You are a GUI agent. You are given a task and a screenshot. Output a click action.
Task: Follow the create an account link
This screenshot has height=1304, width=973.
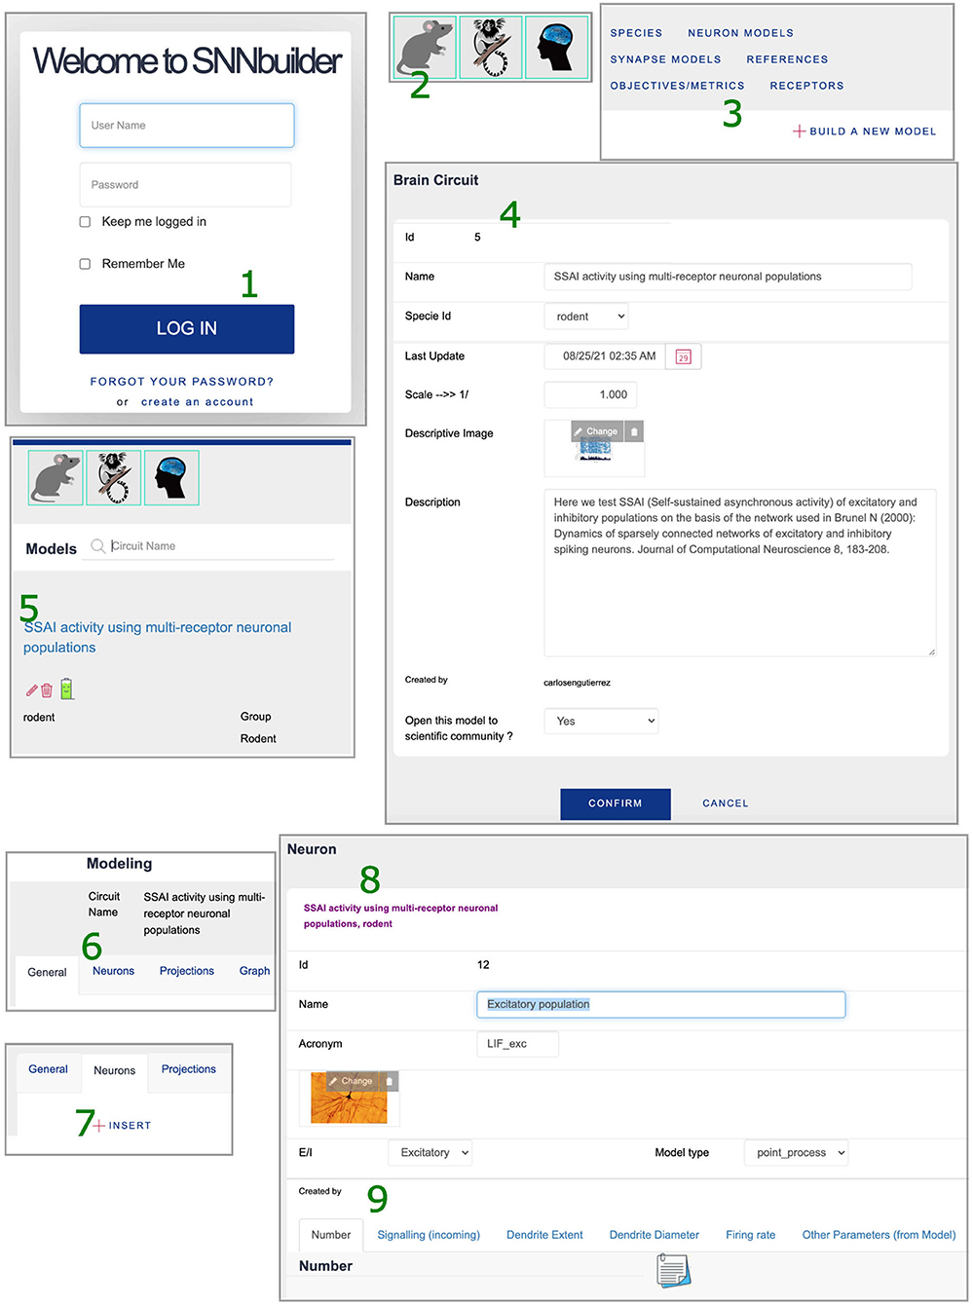tap(198, 401)
